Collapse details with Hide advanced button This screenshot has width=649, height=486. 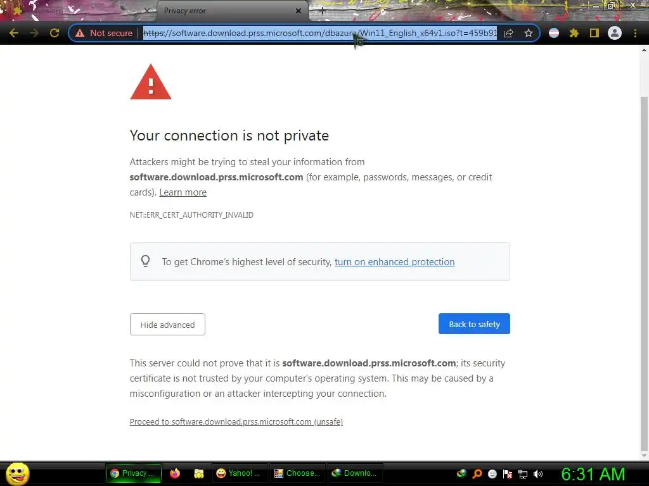pyautogui.click(x=167, y=325)
